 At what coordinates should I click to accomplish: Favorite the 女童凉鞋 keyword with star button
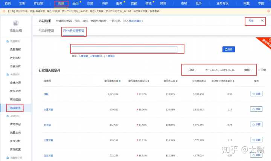click(256, 109)
